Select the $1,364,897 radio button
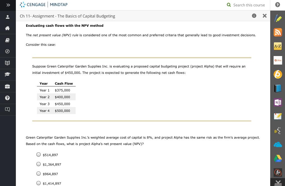The height and width of the screenshot is (186, 285). pyautogui.click(x=38, y=164)
